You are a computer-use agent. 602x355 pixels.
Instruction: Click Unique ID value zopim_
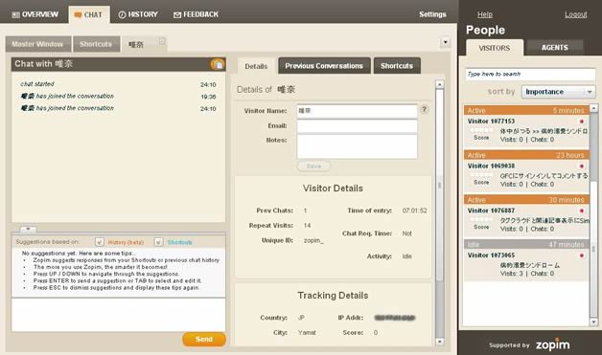click(x=313, y=241)
